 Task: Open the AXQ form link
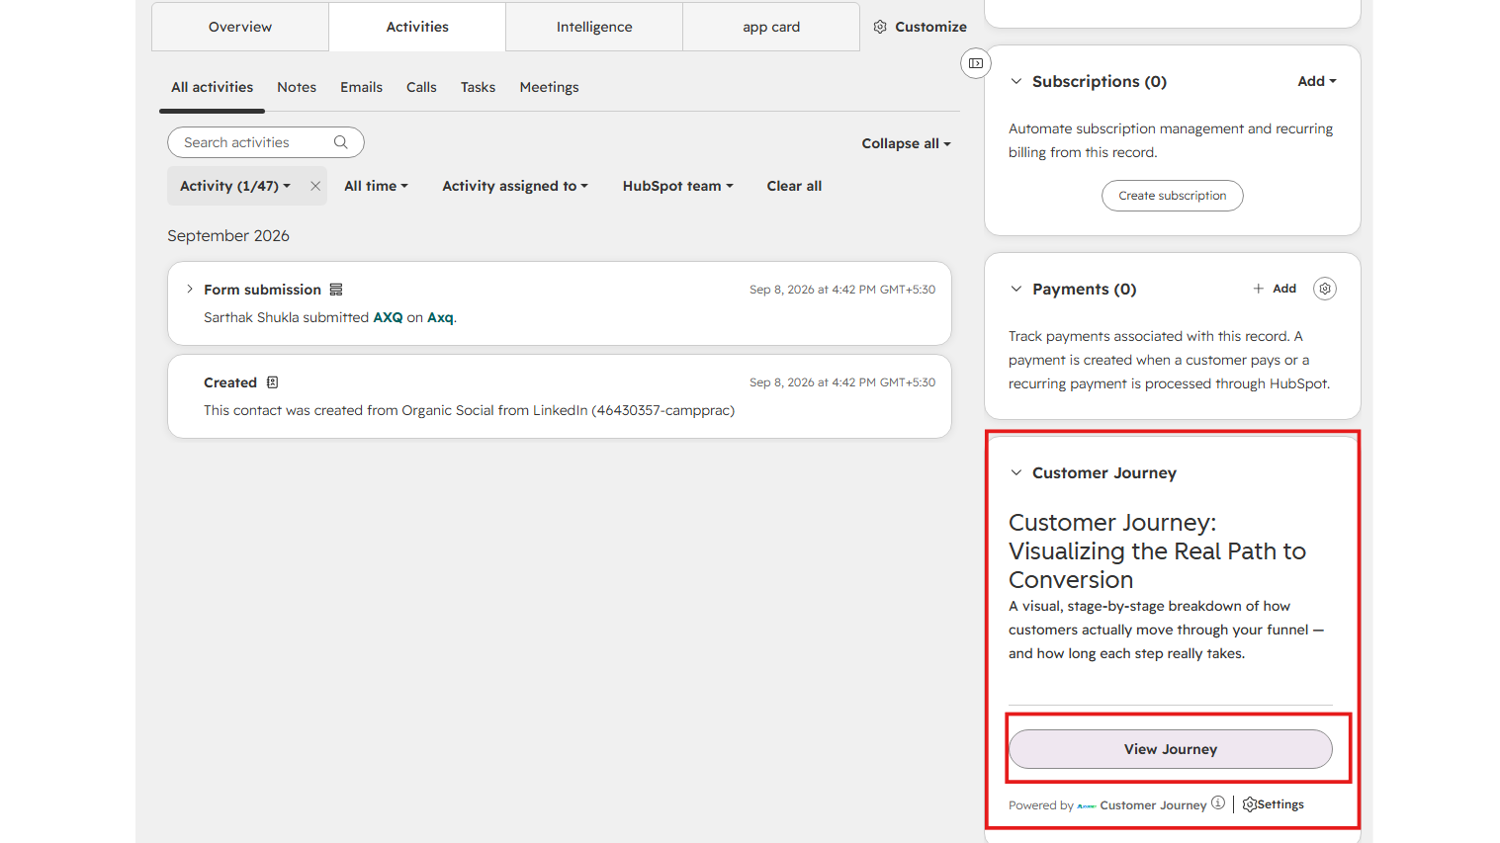[388, 317]
